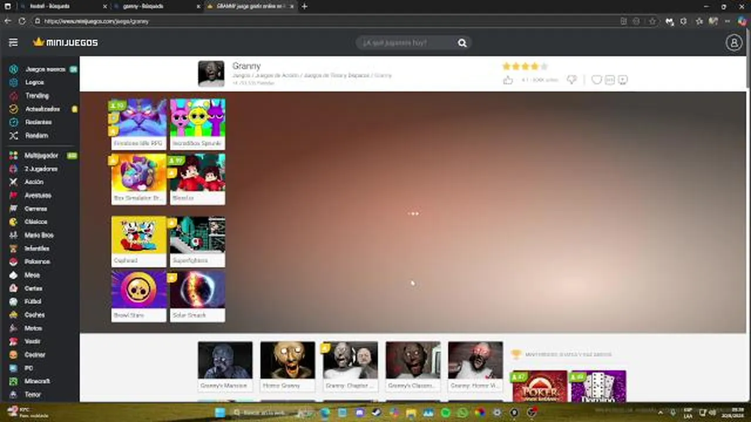Click the Motos category icon
The width and height of the screenshot is (751, 422).
click(x=13, y=328)
